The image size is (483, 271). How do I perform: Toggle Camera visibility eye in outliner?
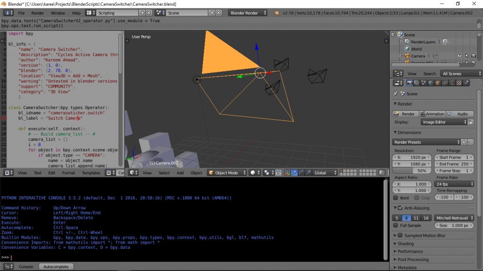click(x=459, y=56)
